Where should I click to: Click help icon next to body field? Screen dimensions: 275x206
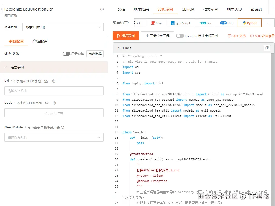tap(54, 103)
